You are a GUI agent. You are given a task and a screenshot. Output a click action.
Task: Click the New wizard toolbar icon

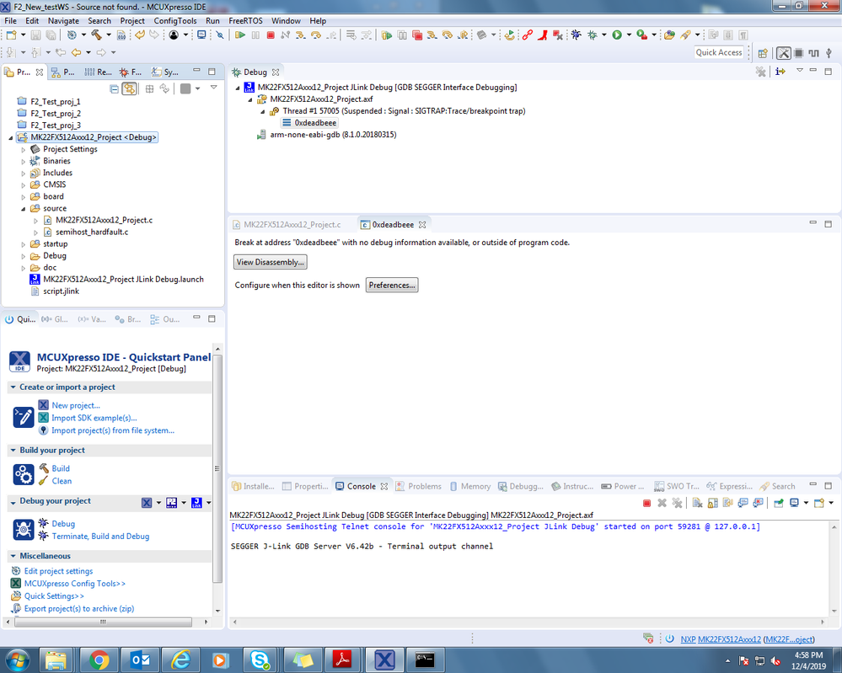[11, 35]
